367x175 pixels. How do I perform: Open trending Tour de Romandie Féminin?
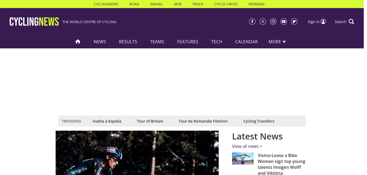(203, 121)
